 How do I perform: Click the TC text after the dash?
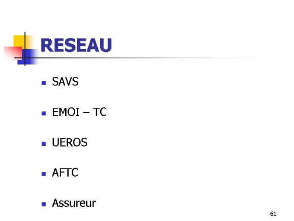click(99, 112)
